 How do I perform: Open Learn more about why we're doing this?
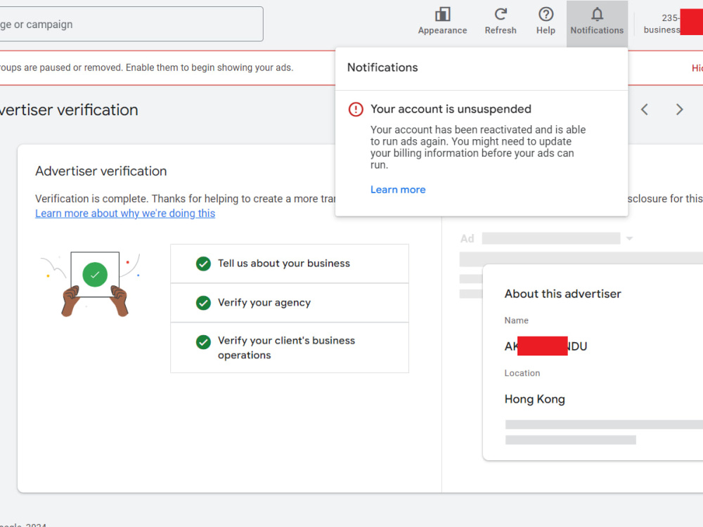click(125, 214)
